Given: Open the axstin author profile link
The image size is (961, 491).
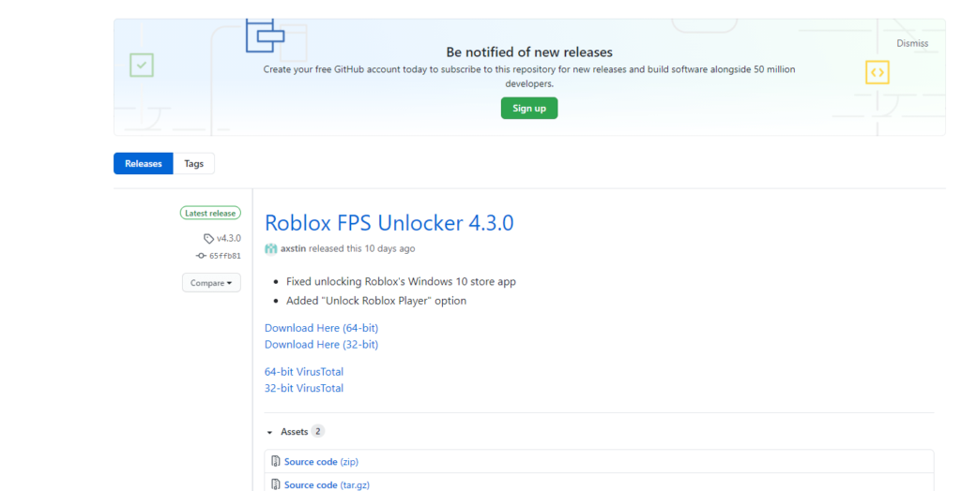Looking at the screenshot, I should 293,248.
